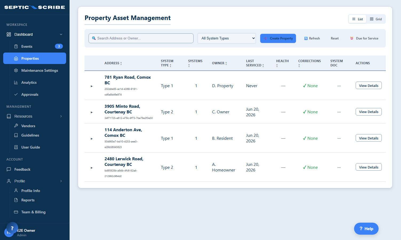Click the User Guide document icon

(16, 147)
